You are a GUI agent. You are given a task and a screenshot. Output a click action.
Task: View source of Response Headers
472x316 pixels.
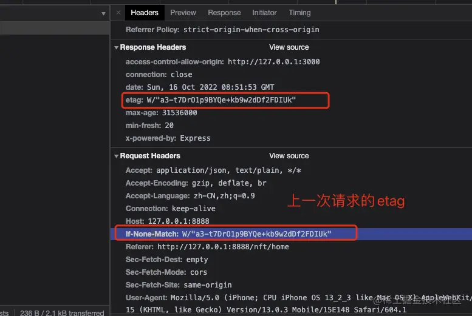click(289, 47)
